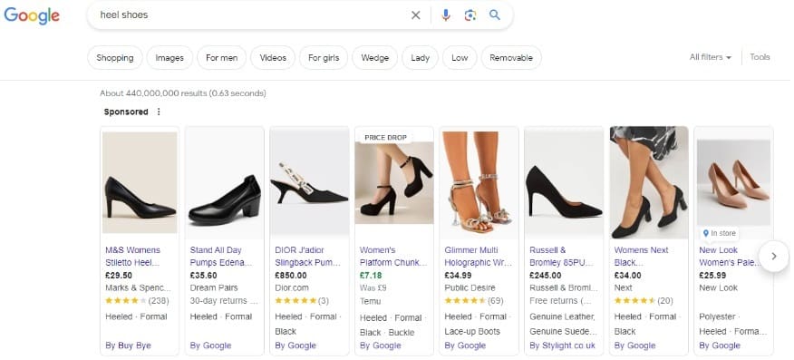Click the Was £9 previous price

click(373, 288)
